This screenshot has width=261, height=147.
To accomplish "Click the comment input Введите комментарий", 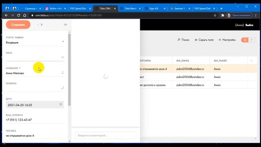I will coord(106,136).
